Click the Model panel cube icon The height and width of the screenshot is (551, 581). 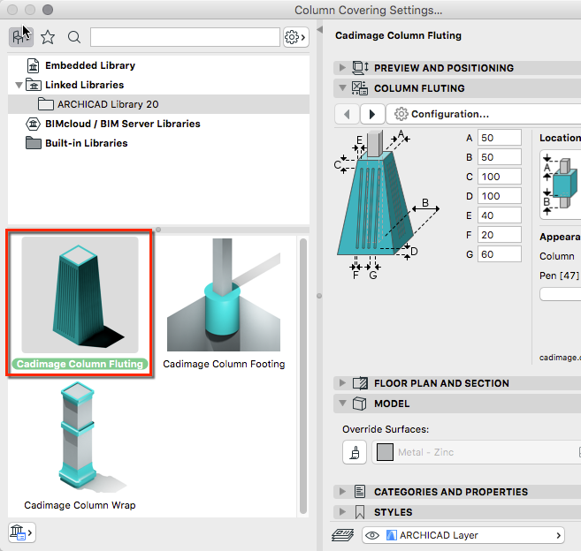click(359, 404)
